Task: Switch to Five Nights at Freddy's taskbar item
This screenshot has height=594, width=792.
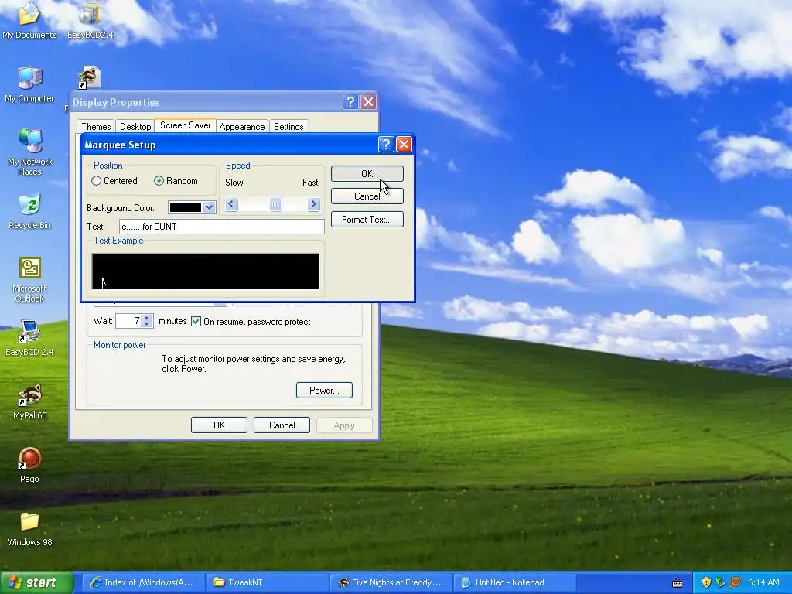Action: (391, 582)
